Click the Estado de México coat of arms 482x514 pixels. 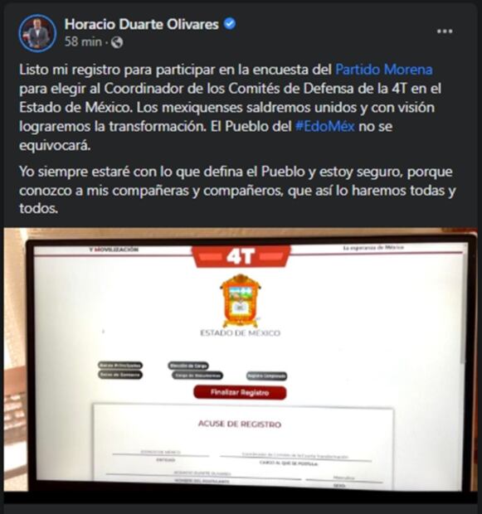[241, 300]
